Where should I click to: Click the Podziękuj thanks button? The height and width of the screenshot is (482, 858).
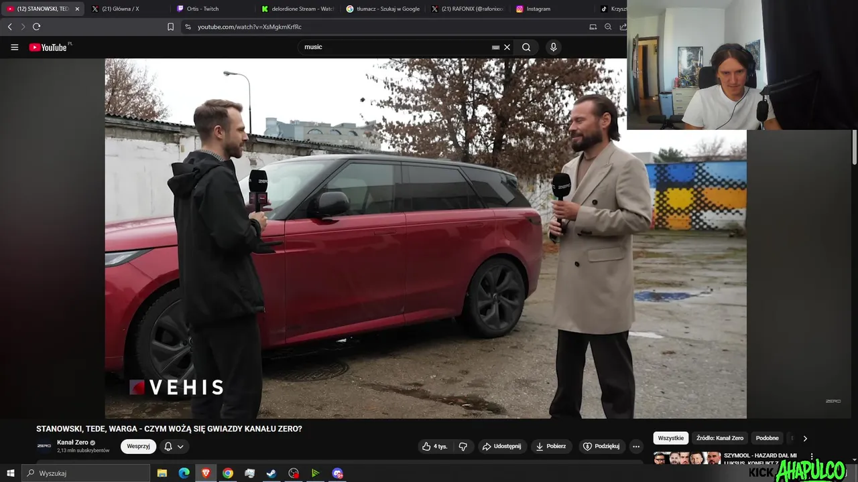pos(601,447)
